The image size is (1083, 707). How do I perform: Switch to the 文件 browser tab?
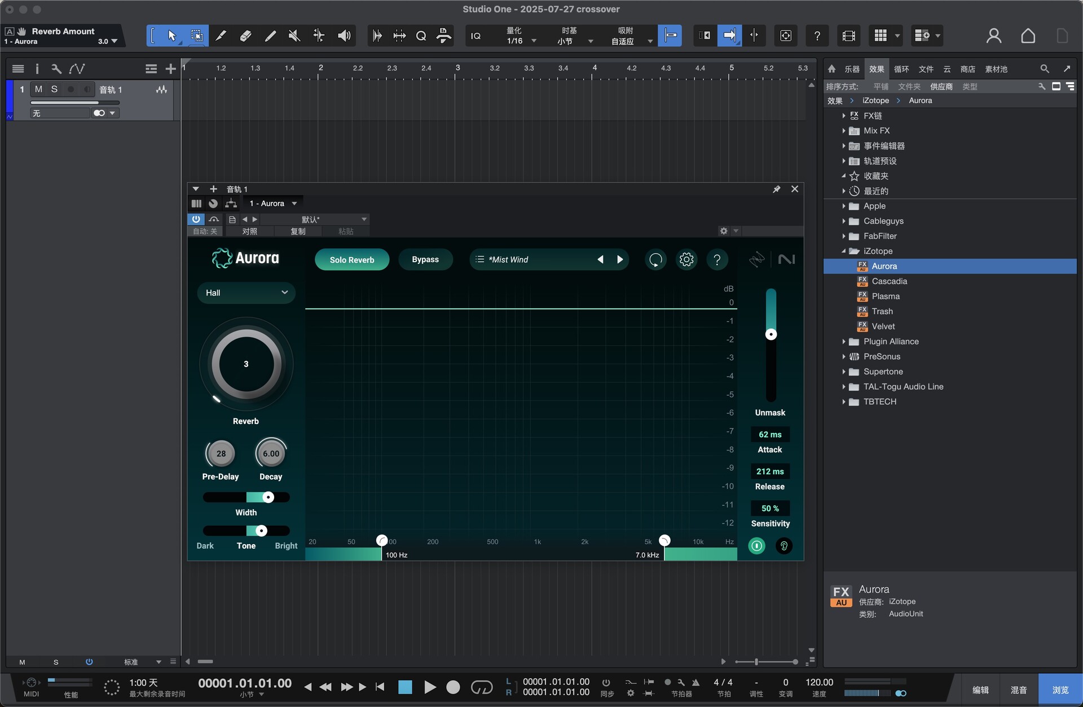click(926, 69)
